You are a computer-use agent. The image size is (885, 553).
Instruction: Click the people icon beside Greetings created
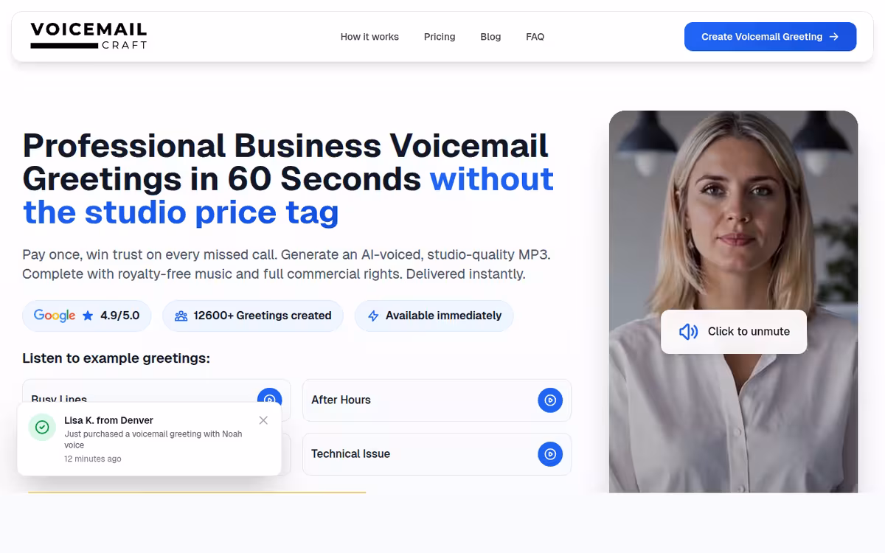coord(181,316)
